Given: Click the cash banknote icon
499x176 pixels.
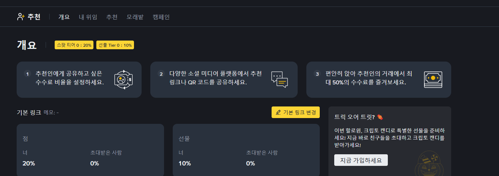Looking at the screenshot, I should click(x=433, y=80).
